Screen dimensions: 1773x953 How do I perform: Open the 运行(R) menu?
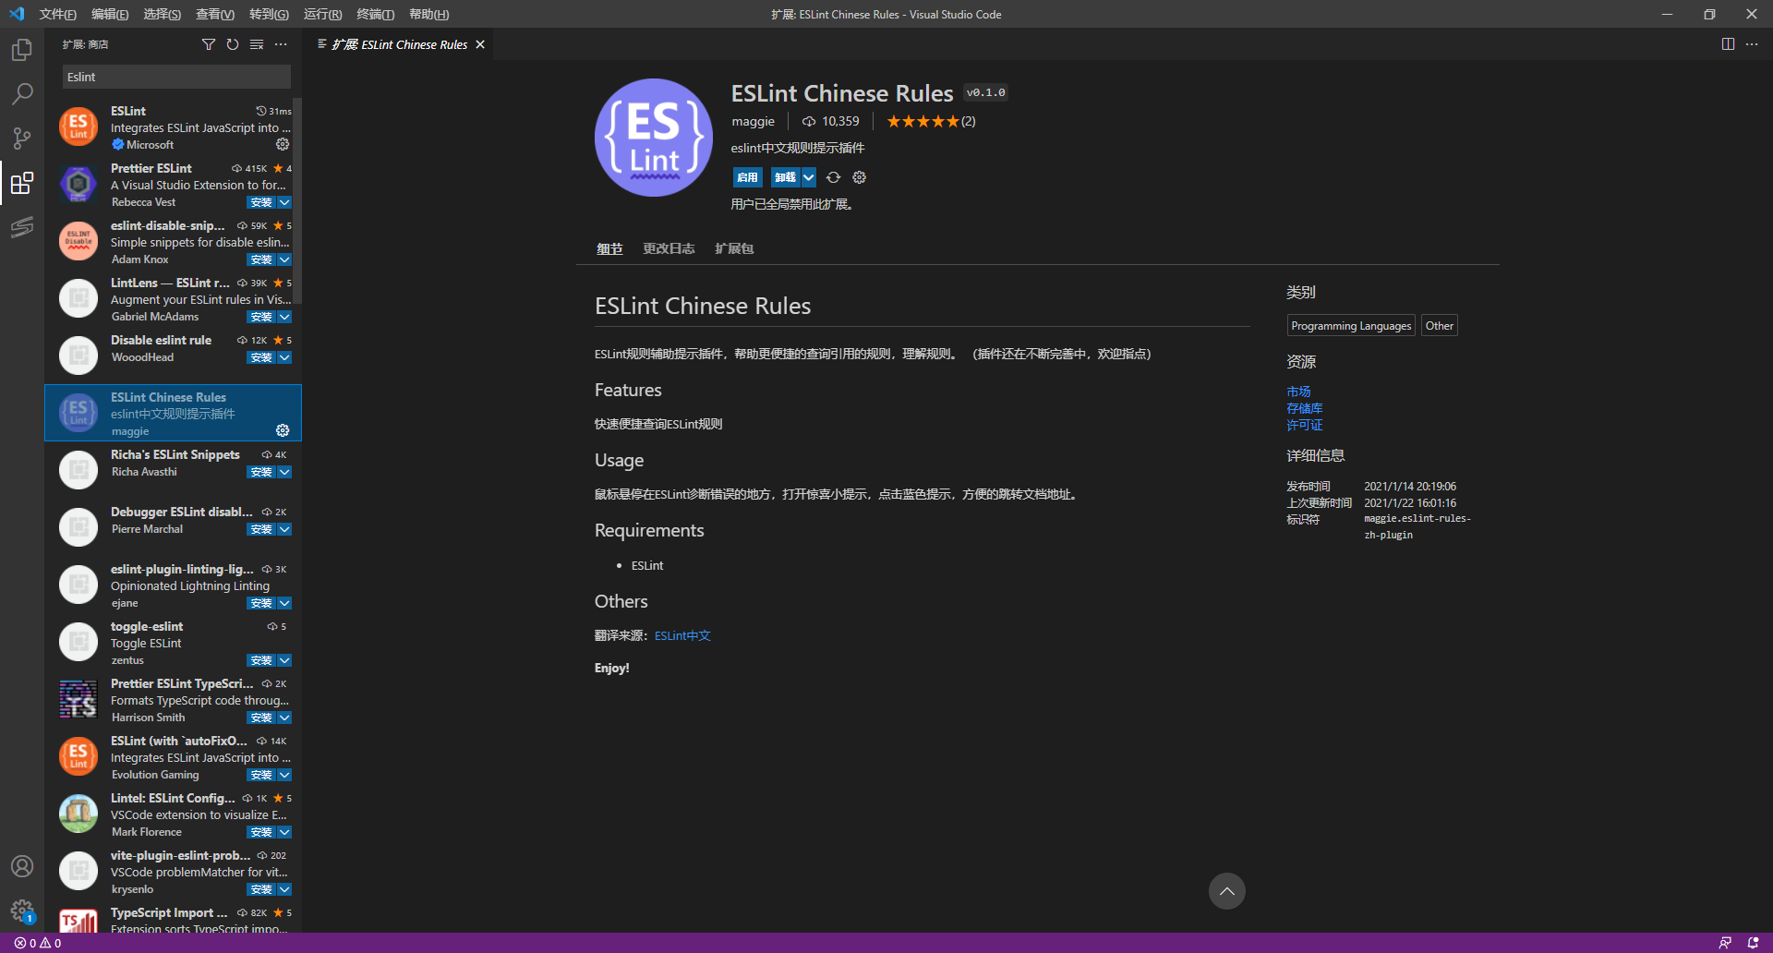point(322,14)
